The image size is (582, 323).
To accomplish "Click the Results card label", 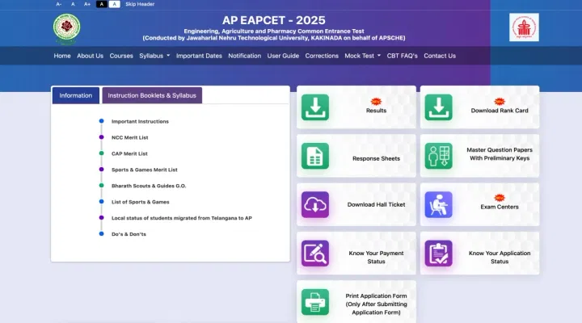I will [x=376, y=111].
